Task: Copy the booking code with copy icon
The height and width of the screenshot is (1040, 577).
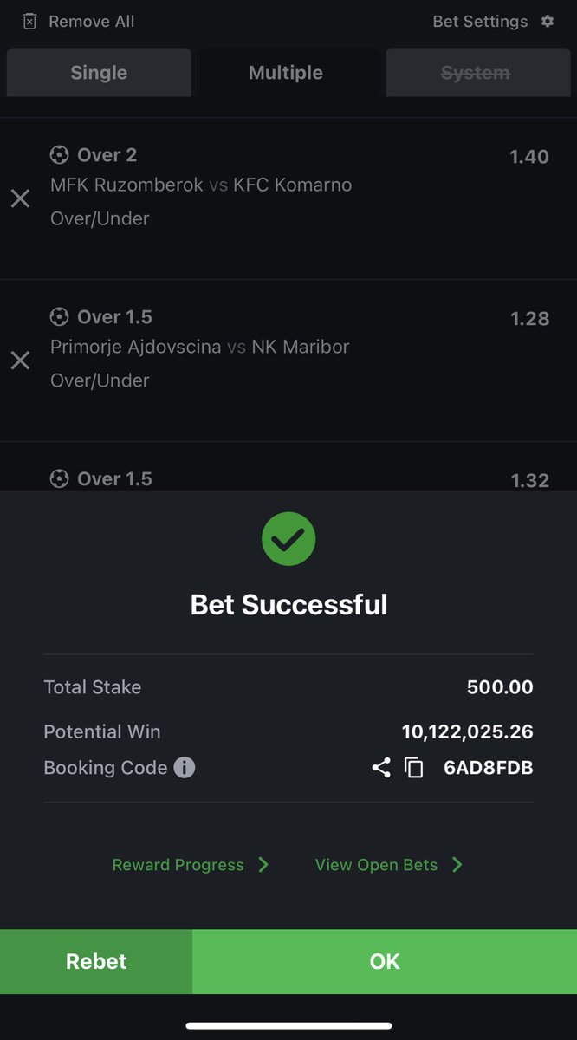Action: [x=414, y=767]
